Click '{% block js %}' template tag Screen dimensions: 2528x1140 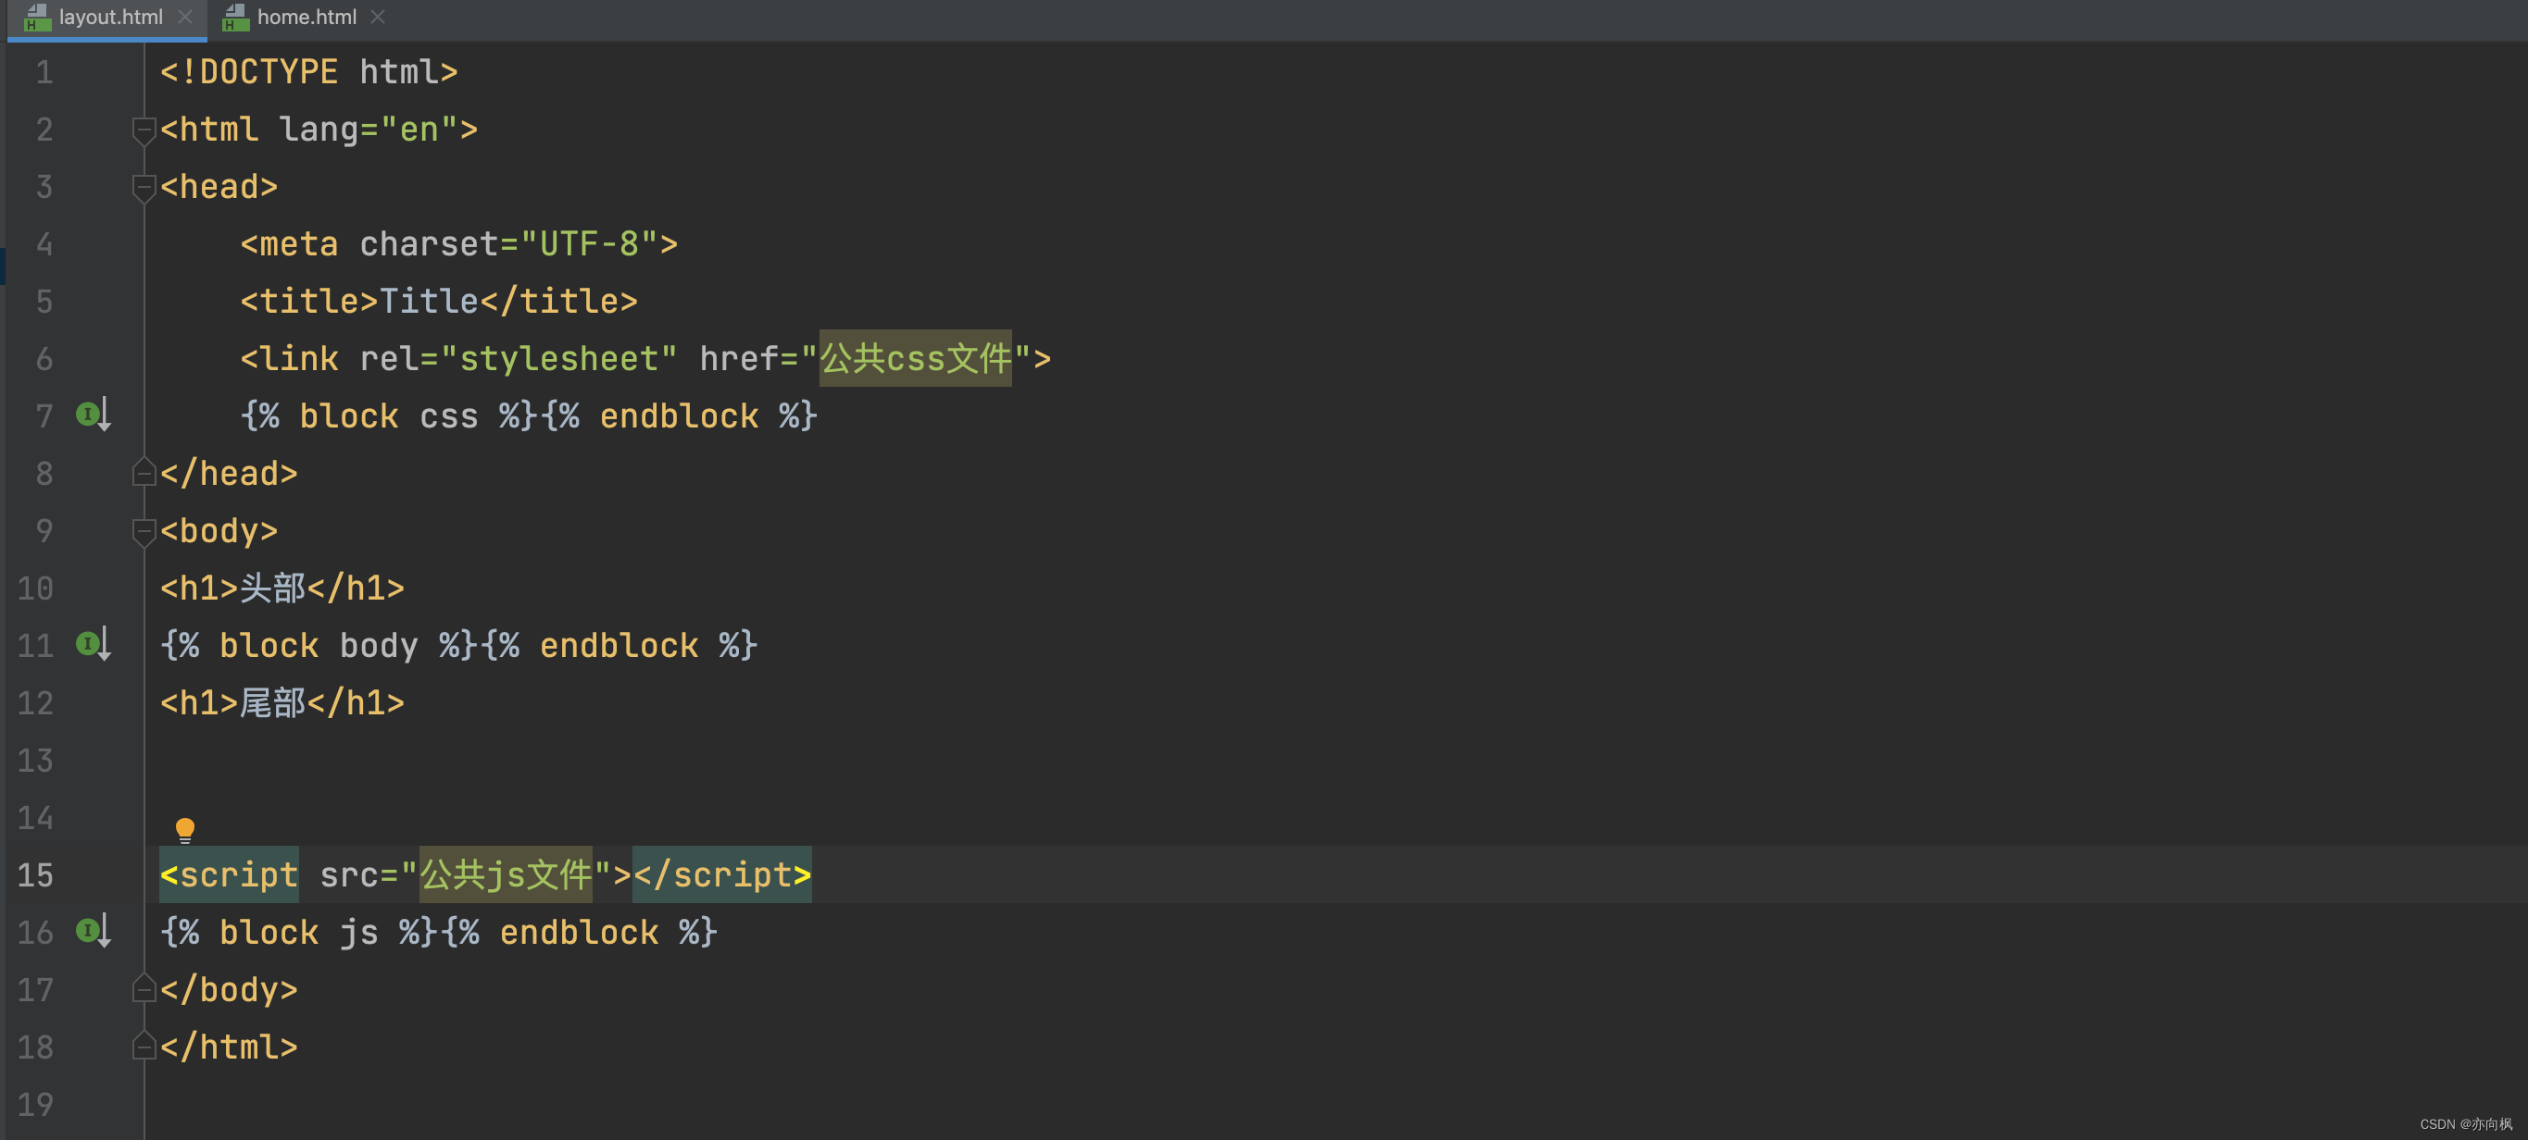(299, 932)
